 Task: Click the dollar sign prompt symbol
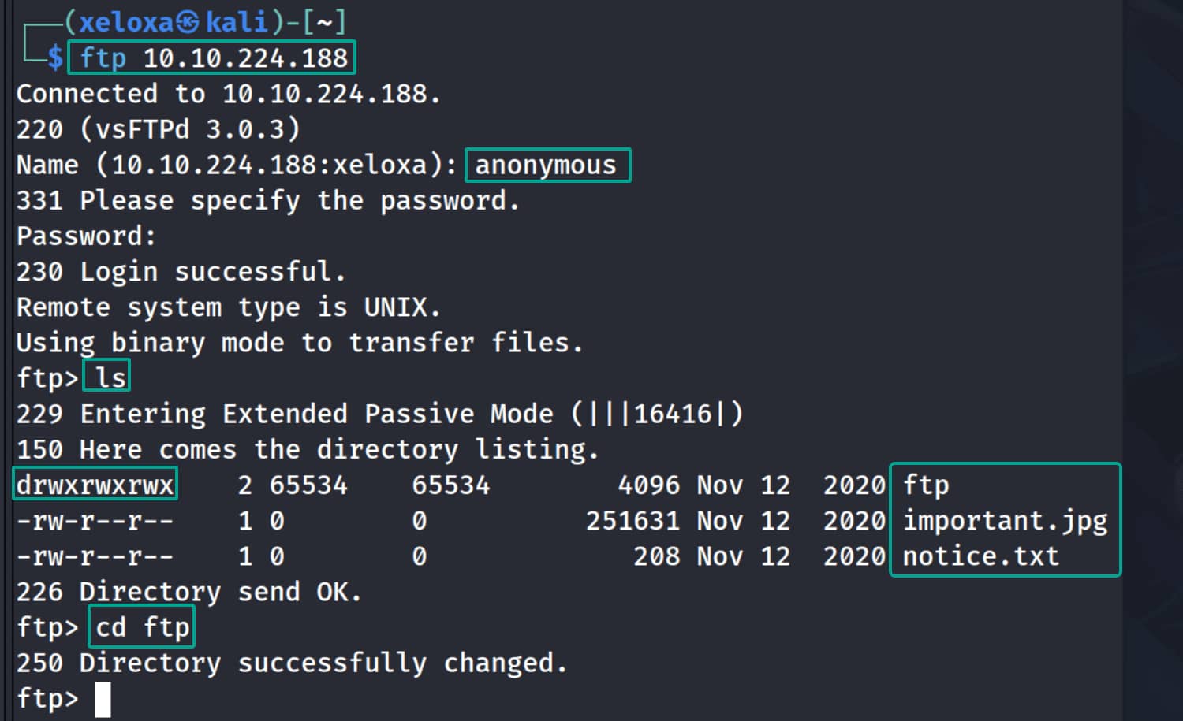pyautogui.click(x=54, y=58)
